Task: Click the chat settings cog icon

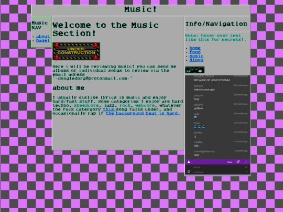Action: (246, 162)
